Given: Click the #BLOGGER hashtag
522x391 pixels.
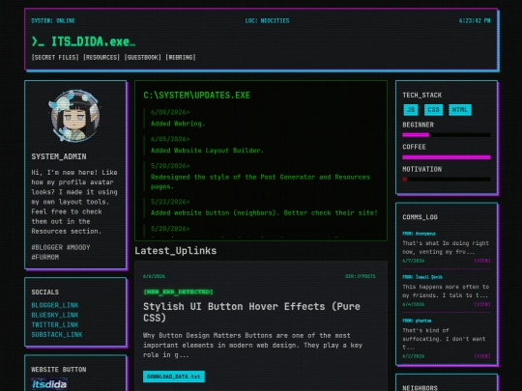Looking at the screenshot, I should [x=47, y=247].
